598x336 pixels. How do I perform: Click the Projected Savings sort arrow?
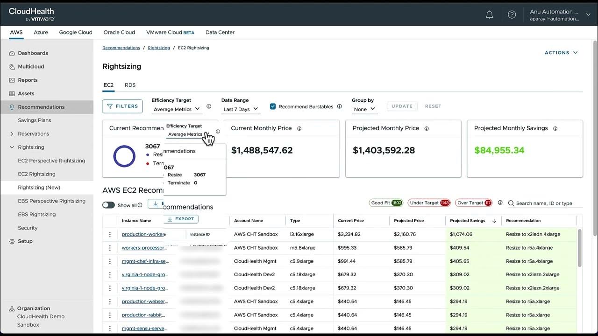[494, 221]
